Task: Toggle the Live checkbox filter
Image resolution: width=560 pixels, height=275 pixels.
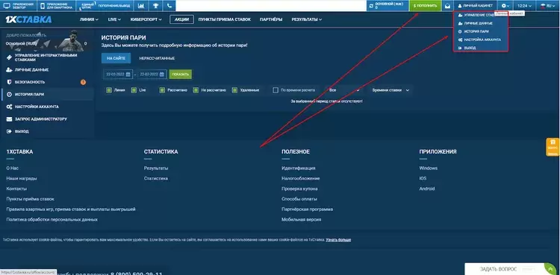Action: pos(134,90)
